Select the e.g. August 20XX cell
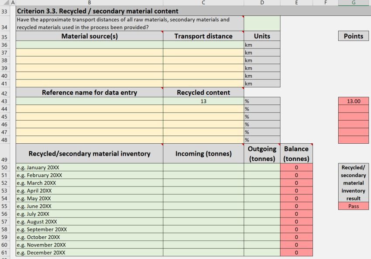The image size is (371, 259). (x=89, y=221)
